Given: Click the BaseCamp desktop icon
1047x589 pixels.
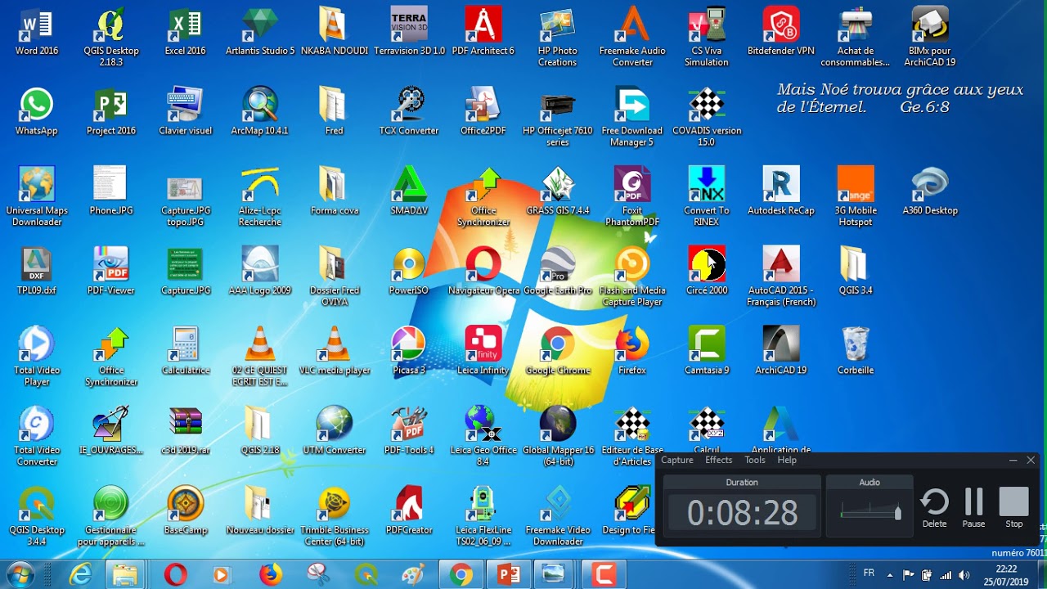Looking at the screenshot, I should tap(186, 512).
